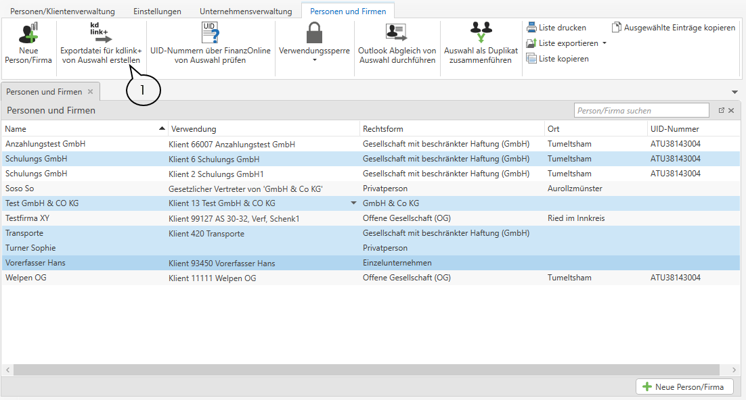This screenshot has height=400, width=746.
Task: Click the Neue Person/Firma ribbon icon
Action: (x=28, y=34)
